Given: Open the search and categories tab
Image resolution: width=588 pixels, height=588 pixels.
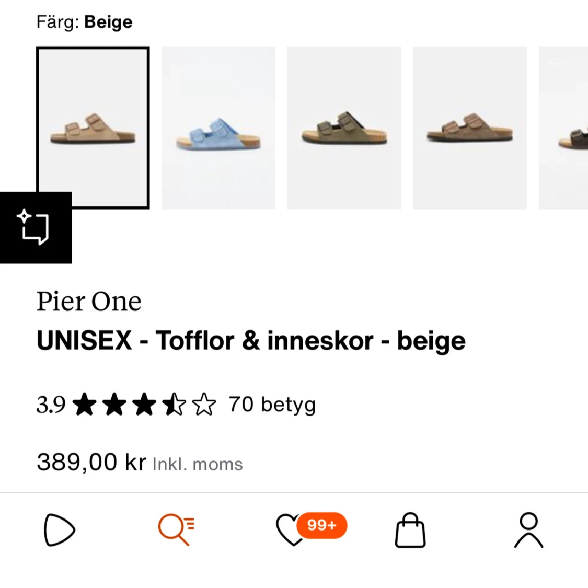Looking at the screenshot, I should [176, 530].
